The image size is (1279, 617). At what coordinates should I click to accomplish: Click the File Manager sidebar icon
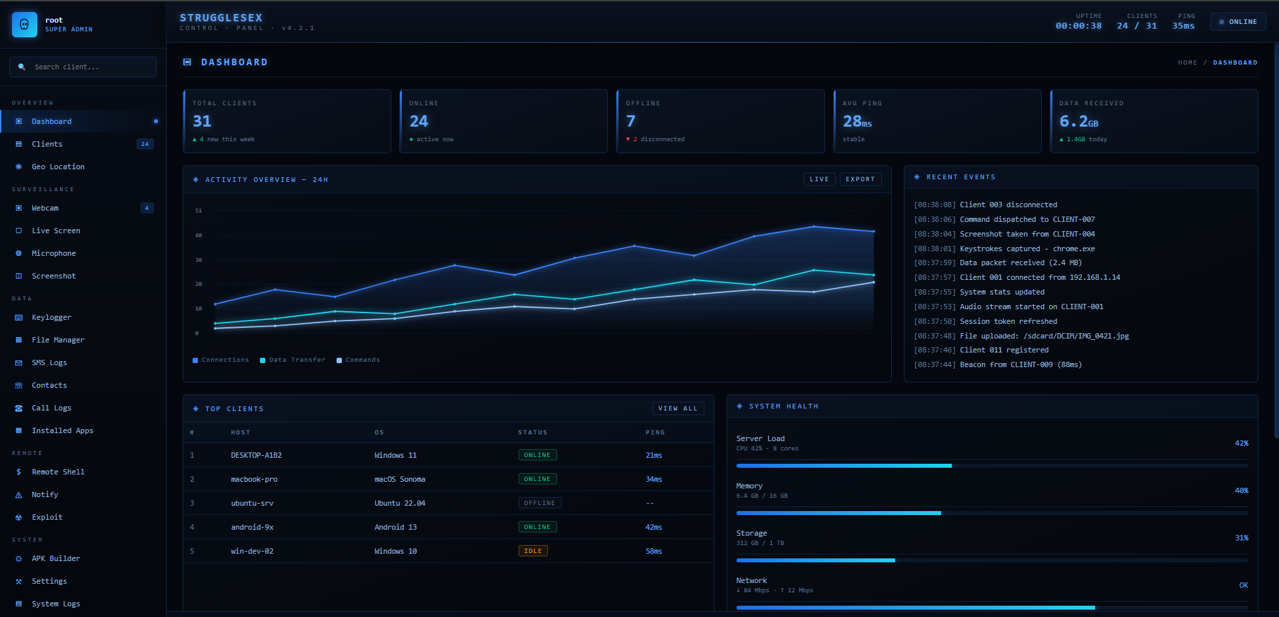pos(19,340)
